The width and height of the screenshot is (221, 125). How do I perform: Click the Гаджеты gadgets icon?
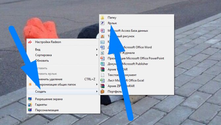pos(30,105)
